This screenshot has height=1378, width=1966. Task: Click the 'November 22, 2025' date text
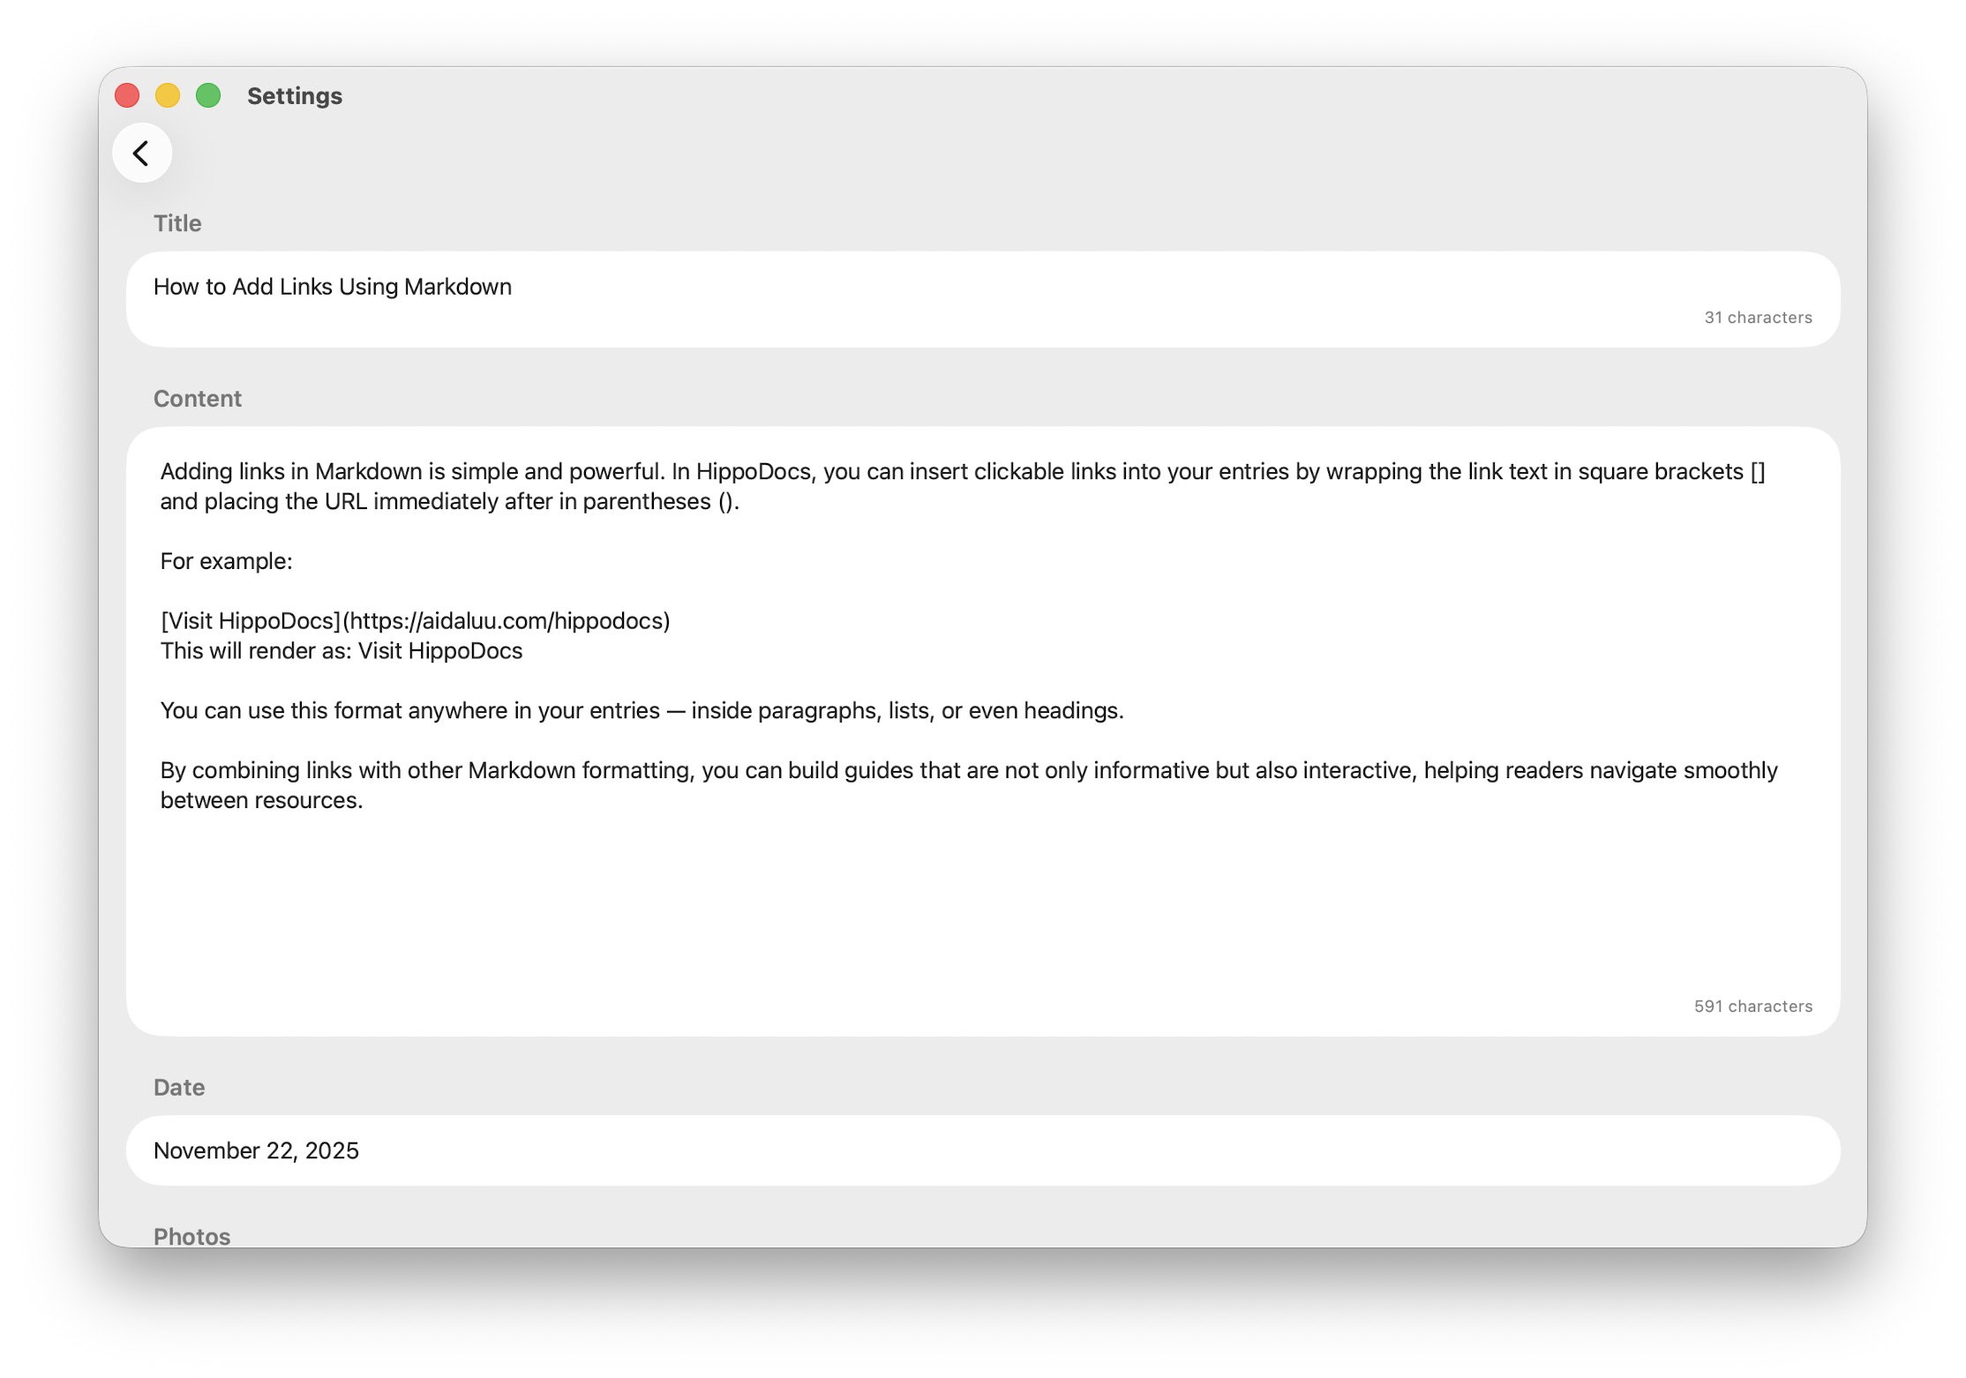click(x=256, y=1150)
